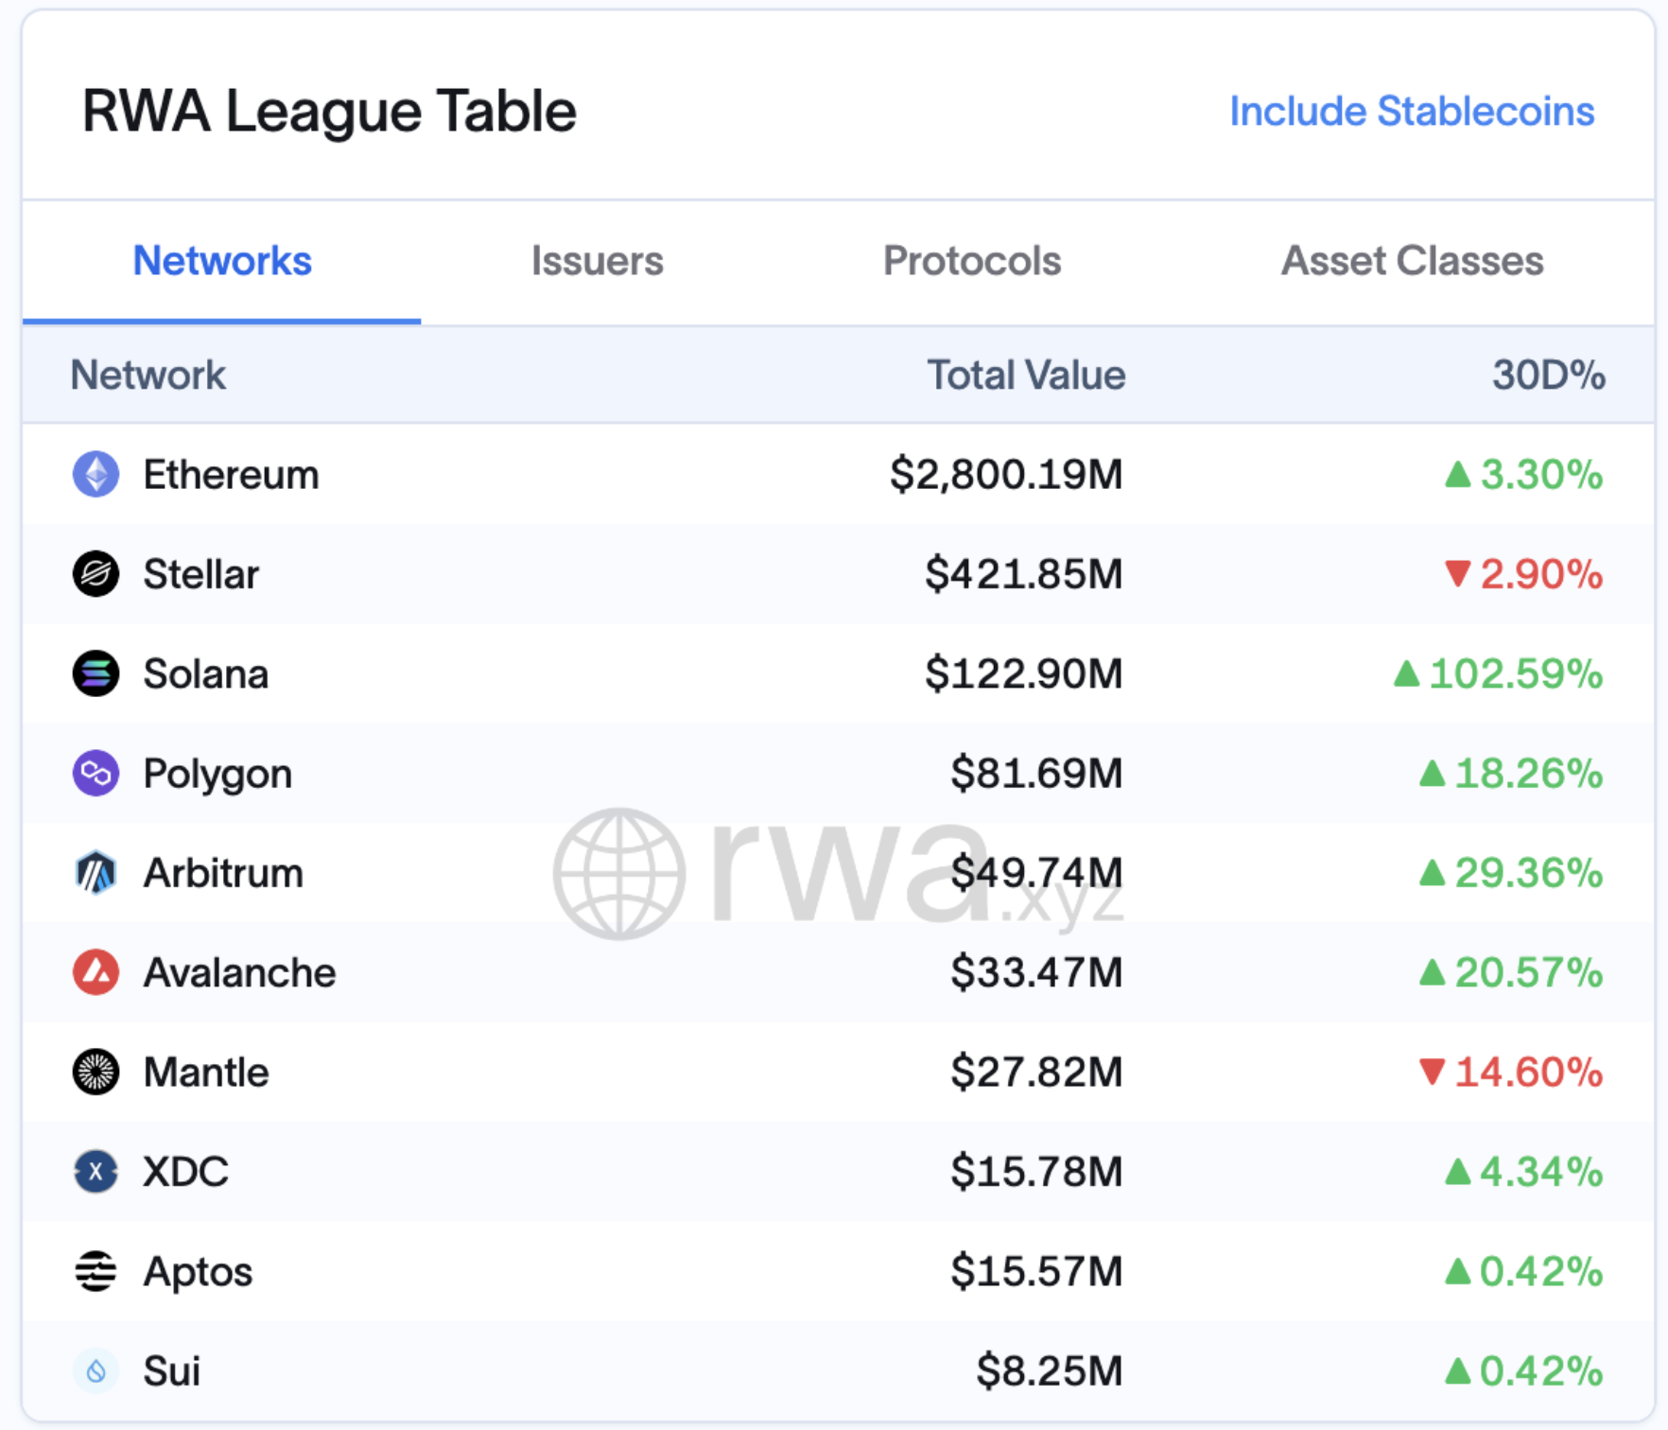Click the XDC network logo icon
The image size is (1668, 1430).
(x=96, y=1172)
